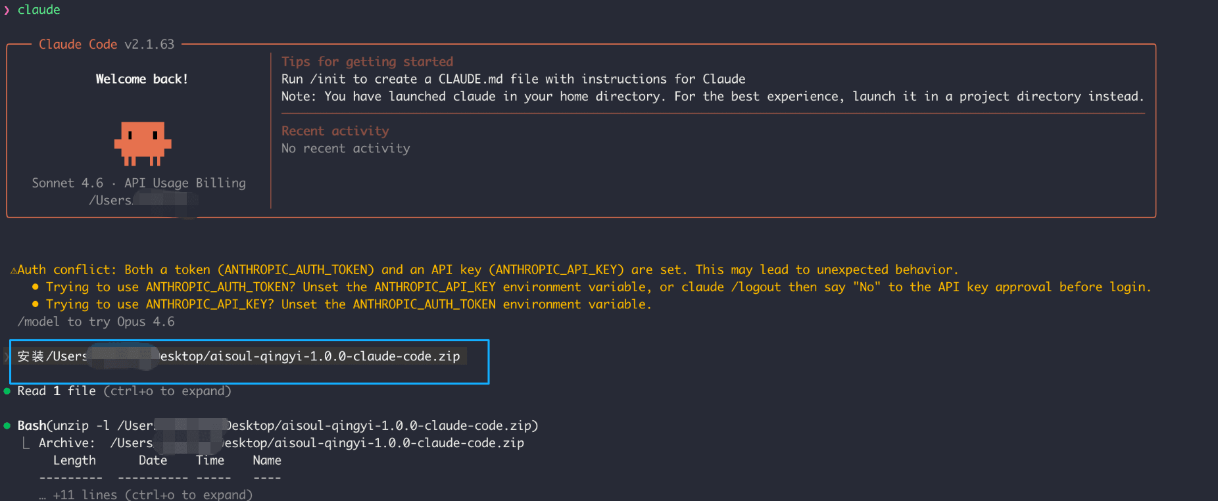Click the input line with aisoul-qingyi zip path
Viewport: 1218px width, 501px height.
click(x=239, y=356)
